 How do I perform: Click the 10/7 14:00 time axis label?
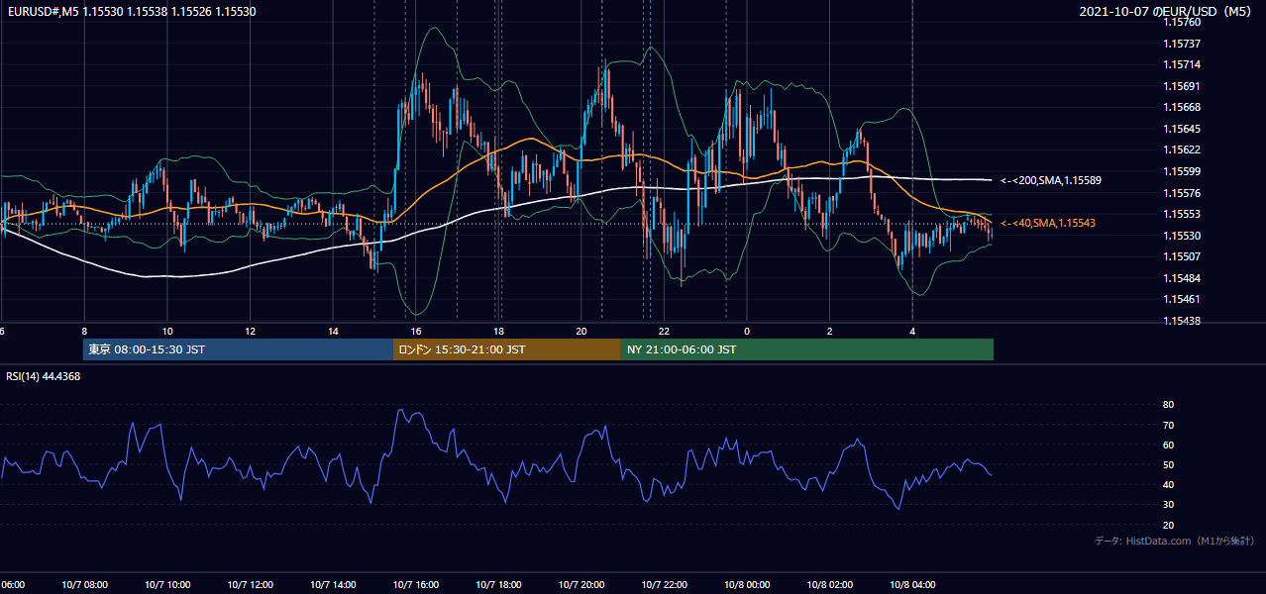point(333,585)
